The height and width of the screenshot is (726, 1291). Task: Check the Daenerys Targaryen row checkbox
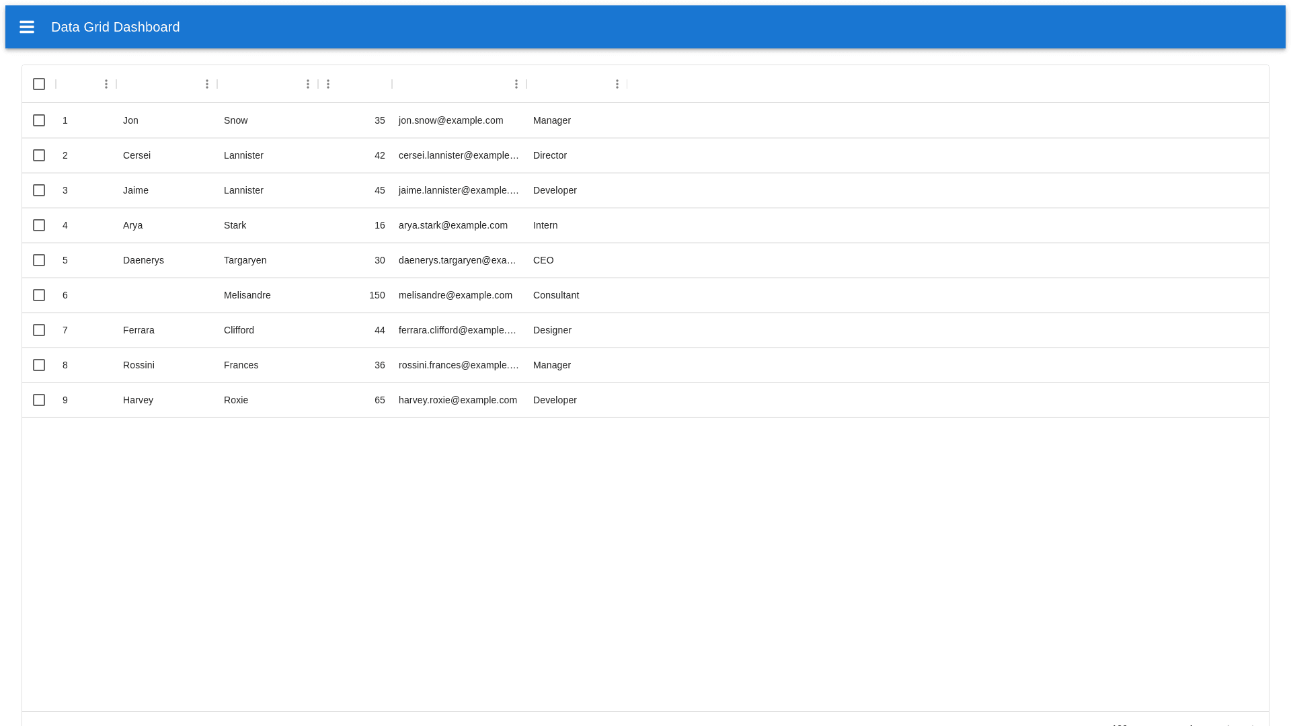[39, 260]
